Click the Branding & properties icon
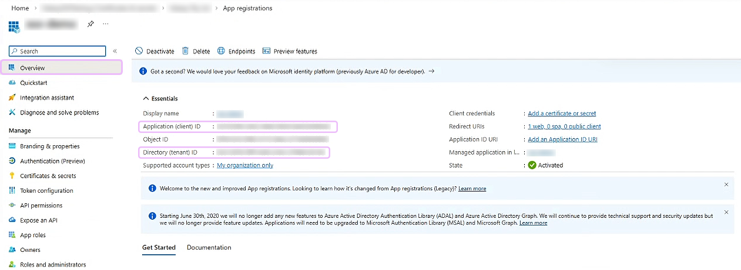This screenshot has height=270, width=741. coord(12,146)
